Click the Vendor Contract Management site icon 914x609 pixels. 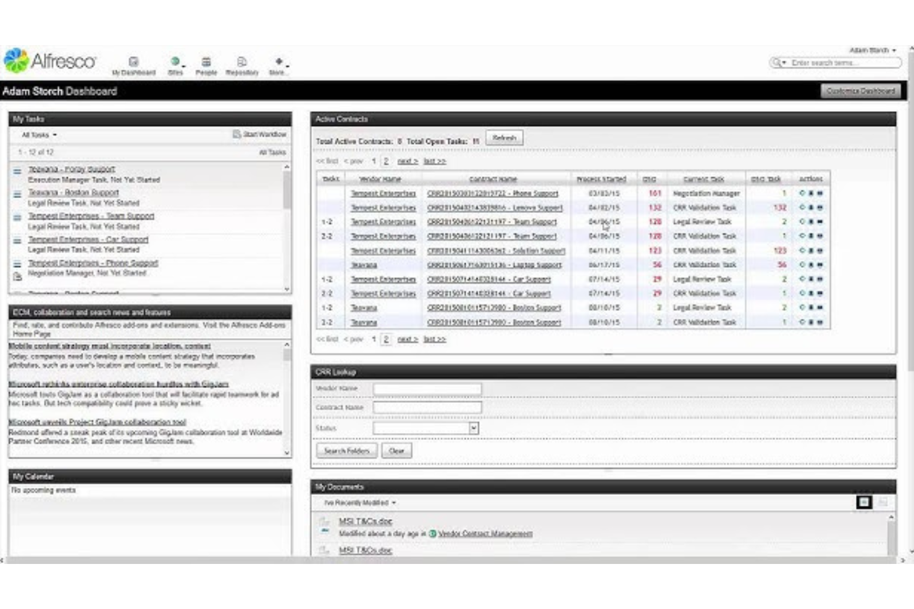point(432,534)
